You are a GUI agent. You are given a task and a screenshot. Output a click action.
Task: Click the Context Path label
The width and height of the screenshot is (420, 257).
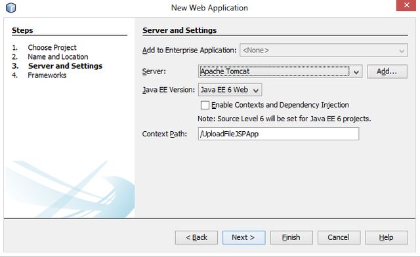tap(165, 134)
